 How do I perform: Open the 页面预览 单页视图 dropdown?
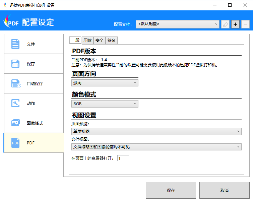156,132
